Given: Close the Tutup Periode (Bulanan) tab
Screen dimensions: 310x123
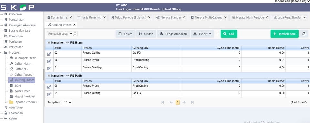Looking at the screenshot, I should (x=149, y=17).
